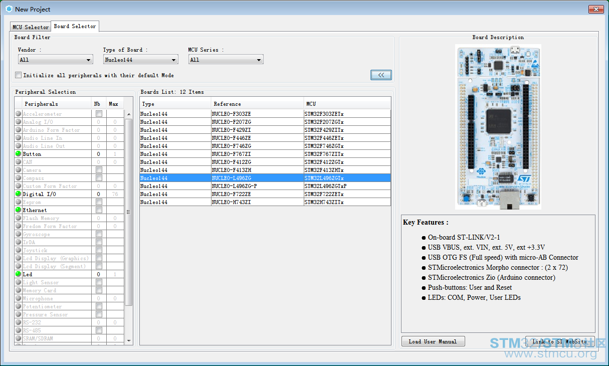Select board NUCLEO-F722ZE

265,194
